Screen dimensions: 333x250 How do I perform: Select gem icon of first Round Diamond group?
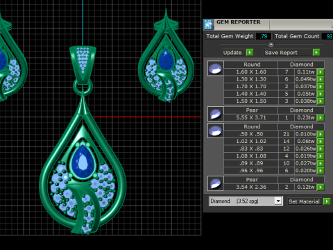[216, 68]
